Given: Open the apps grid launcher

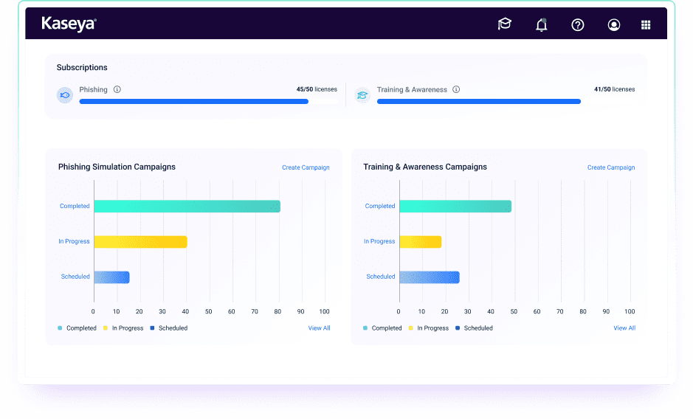Looking at the screenshot, I should click(646, 25).
